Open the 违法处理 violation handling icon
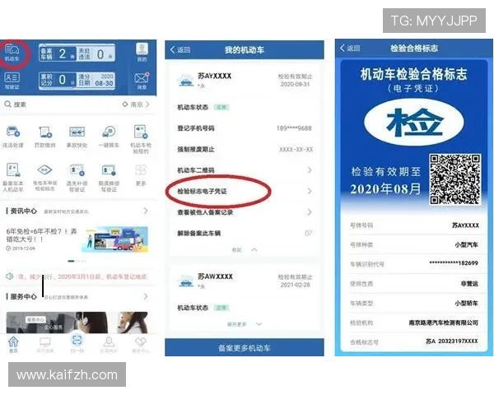Viewport: 494px width, 395px height. (x=13, y=137)
